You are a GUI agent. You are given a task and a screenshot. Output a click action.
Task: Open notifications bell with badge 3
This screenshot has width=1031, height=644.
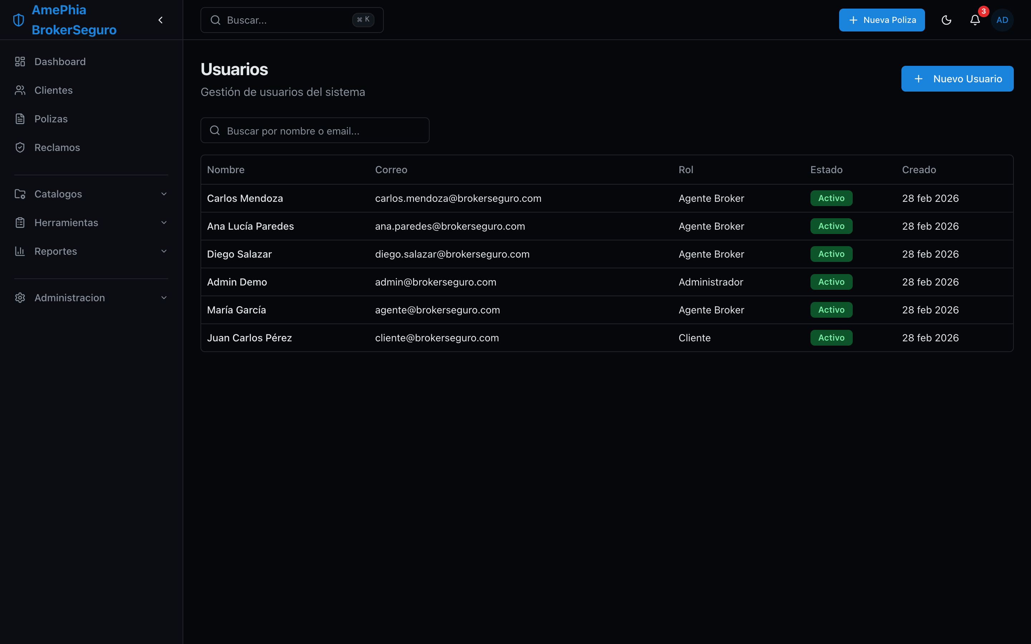click(x=975, y=20)
